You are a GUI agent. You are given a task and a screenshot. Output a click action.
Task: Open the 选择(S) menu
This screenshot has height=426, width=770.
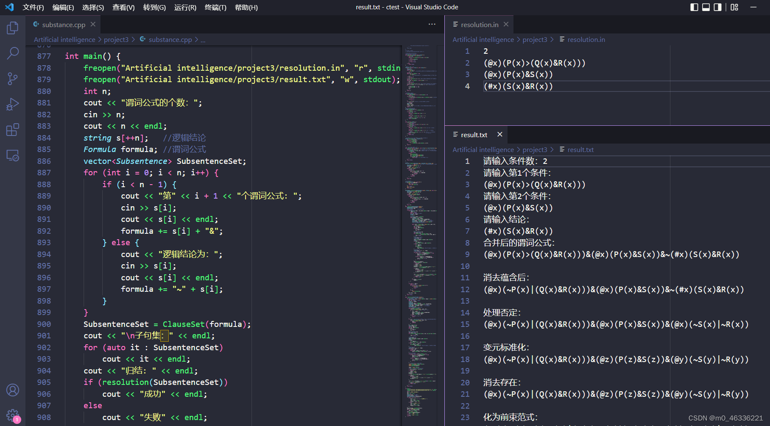pyautogui.click(x=93, y=7)
